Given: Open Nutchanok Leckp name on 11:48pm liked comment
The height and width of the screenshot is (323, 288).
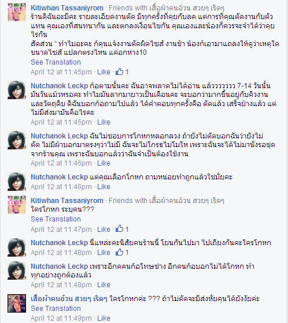Looking at the screenshot, I should [x=60, y=243].
